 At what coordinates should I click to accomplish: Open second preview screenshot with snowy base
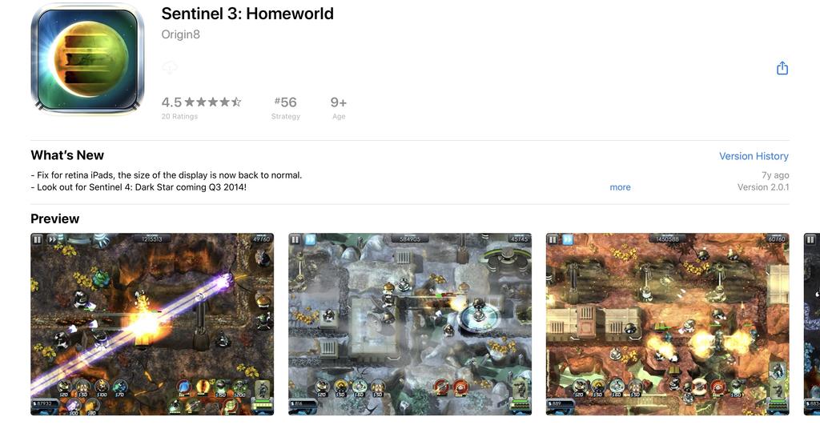point(410,324)
